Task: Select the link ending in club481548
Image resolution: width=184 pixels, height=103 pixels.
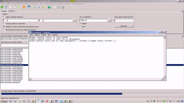Action: pyautogui.click(x=11, y=81)
